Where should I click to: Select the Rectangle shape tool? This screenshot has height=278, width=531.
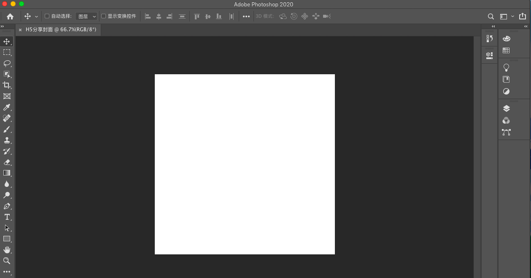tap(7, 239)
